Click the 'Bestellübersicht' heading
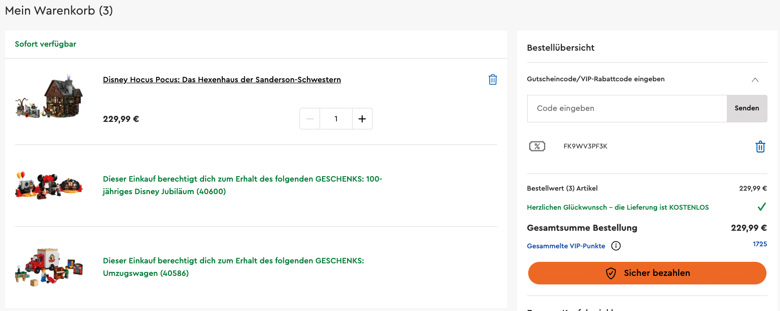This screenshot has width=780, height=311. coord(561,48)
